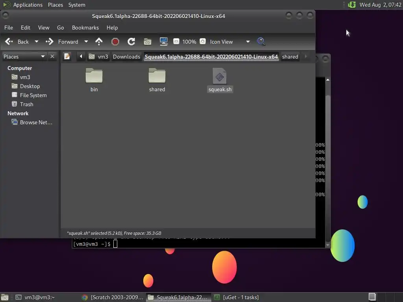Open the Computer toolbar icon

[x=164, y=42]
